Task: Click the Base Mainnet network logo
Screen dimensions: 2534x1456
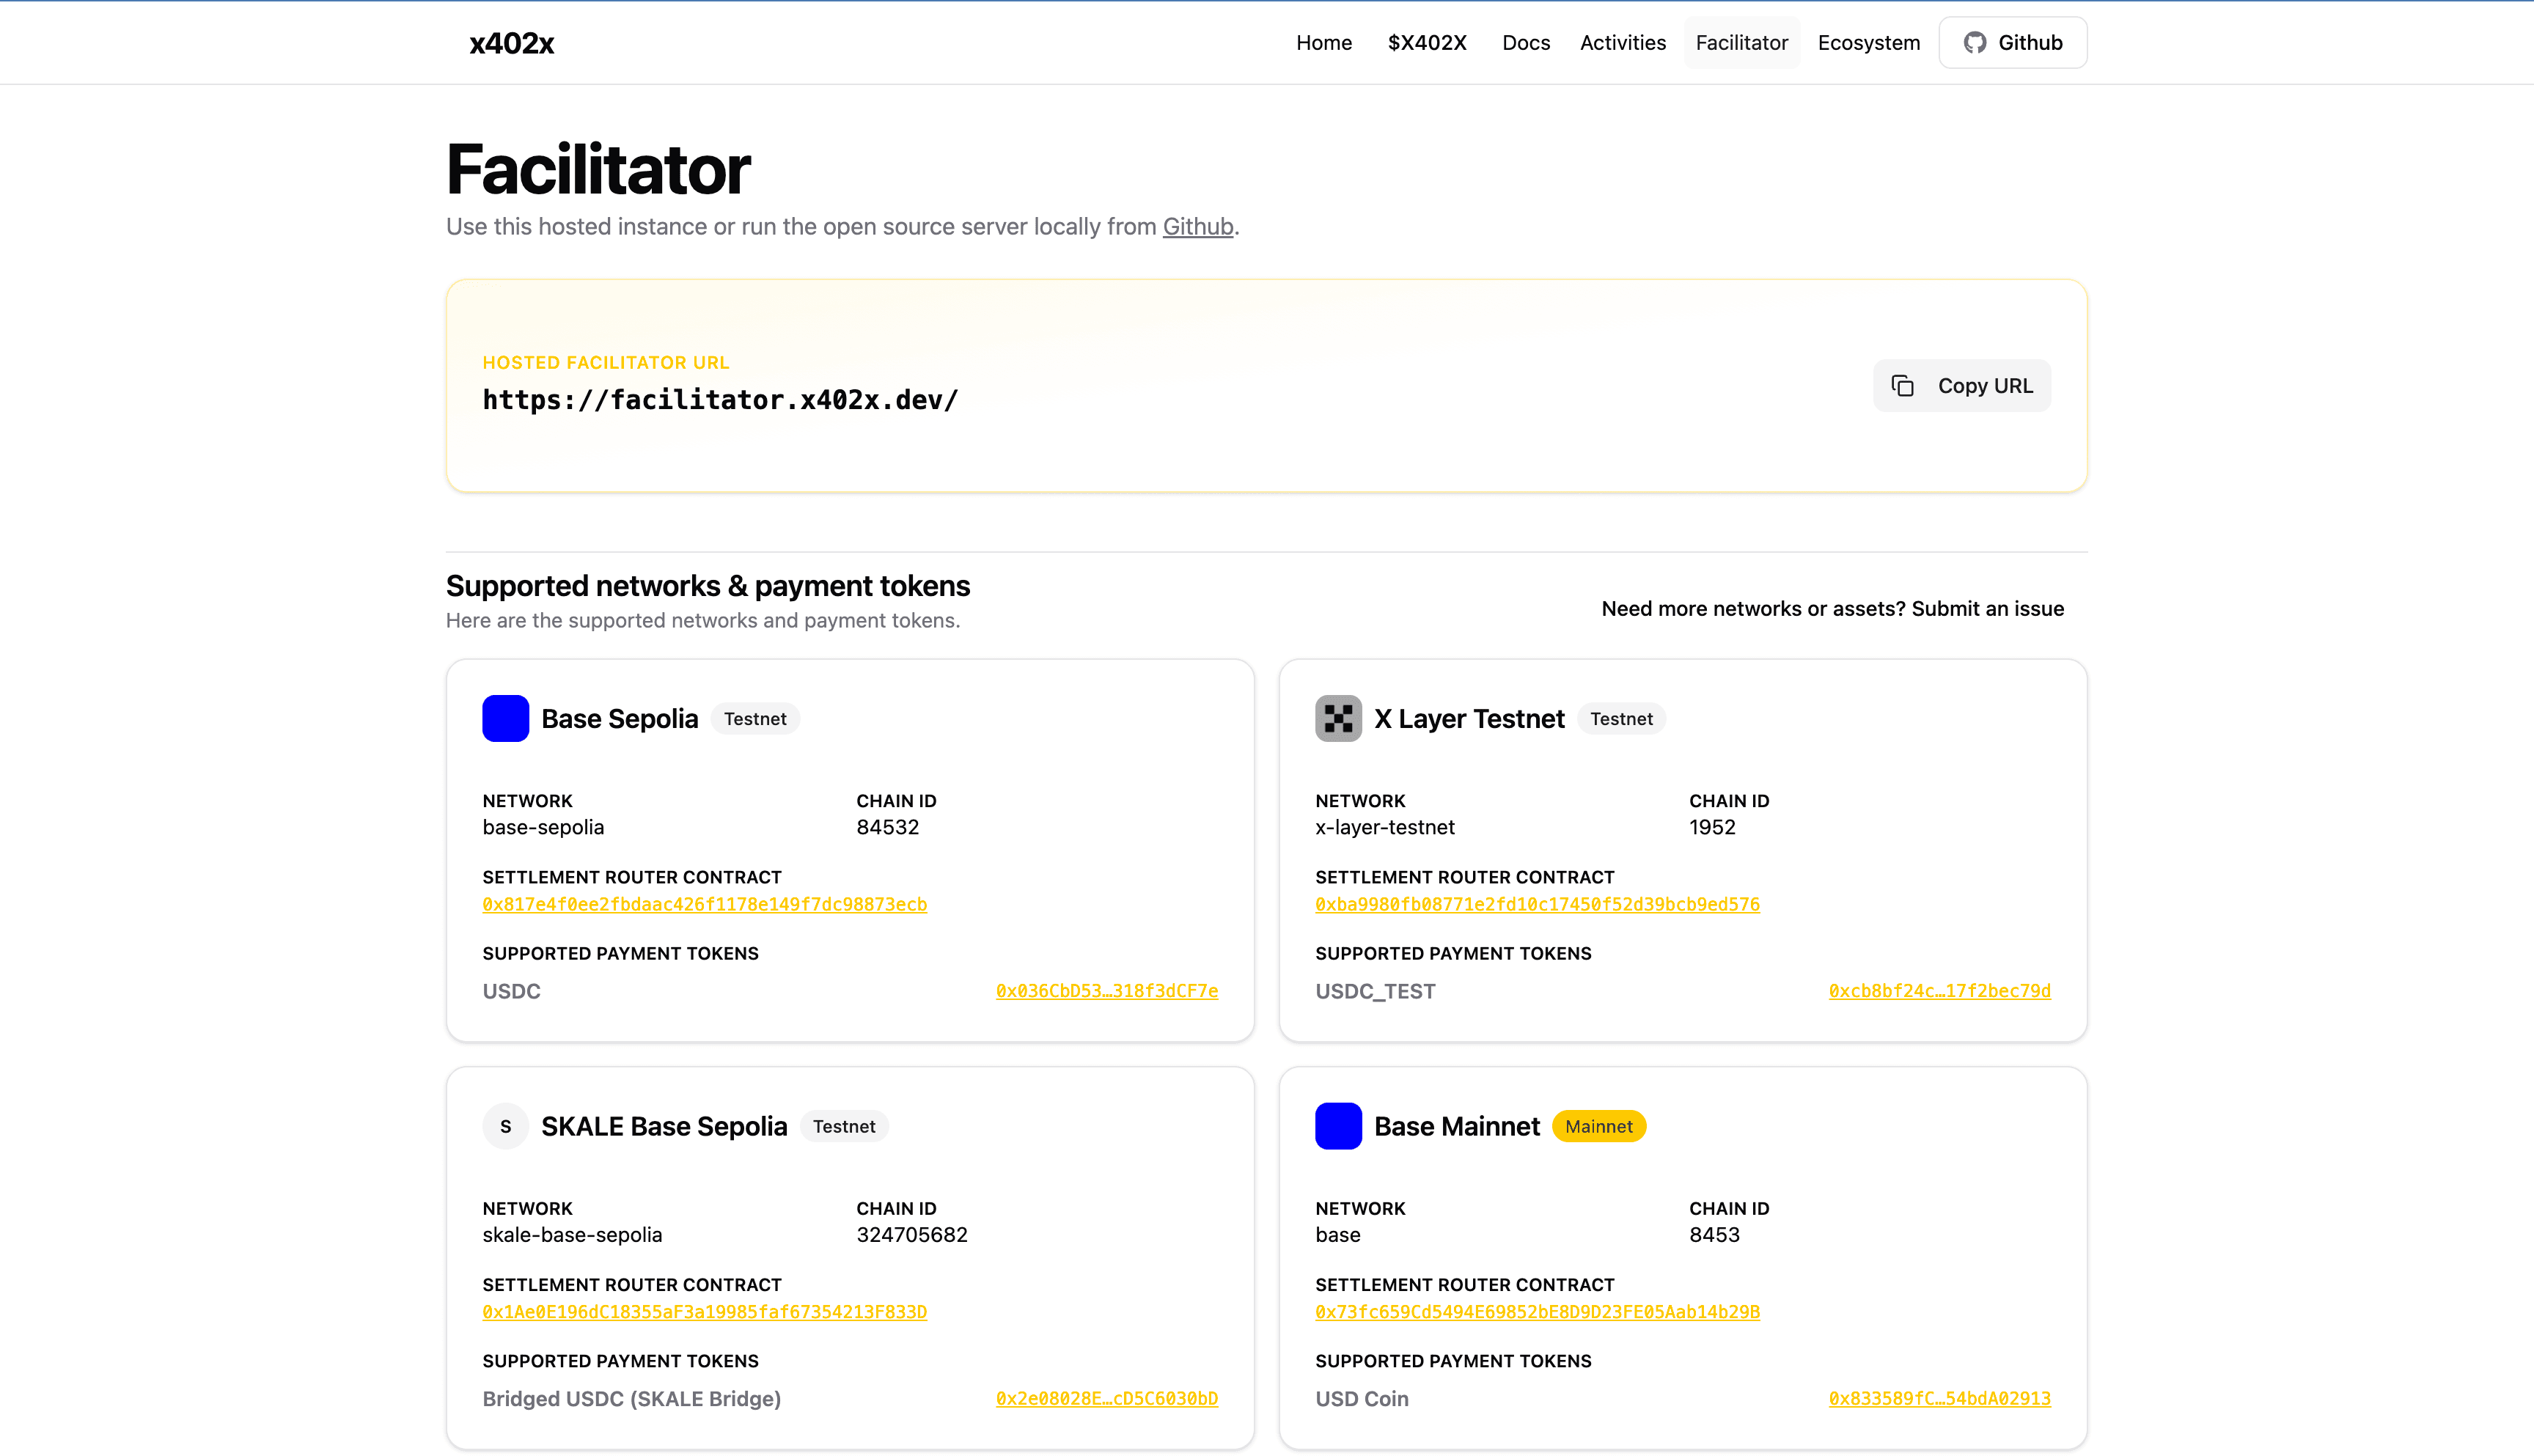Action: click(1338, 1126)
